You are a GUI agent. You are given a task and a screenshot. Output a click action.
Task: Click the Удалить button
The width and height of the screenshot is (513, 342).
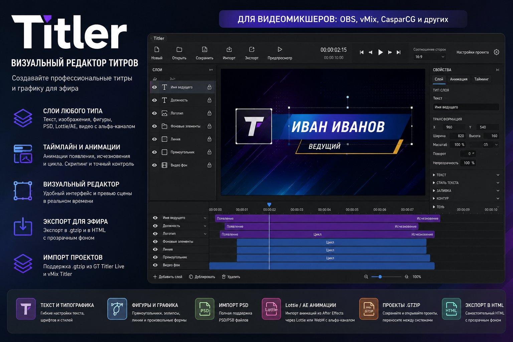click(x=231, y=277)
